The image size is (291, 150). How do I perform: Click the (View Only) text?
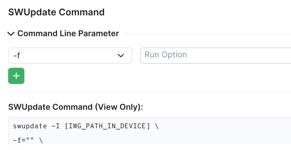(x=119, y=107)
